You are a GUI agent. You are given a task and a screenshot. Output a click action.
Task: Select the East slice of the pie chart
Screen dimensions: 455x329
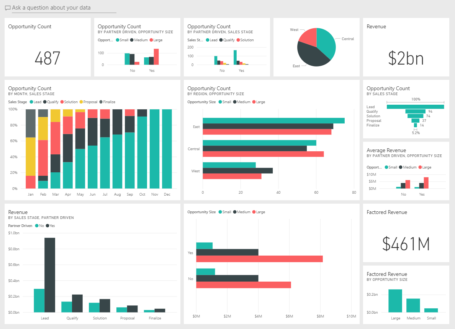[311, 56]
